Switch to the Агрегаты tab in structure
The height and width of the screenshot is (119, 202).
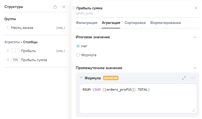[12, 42]
